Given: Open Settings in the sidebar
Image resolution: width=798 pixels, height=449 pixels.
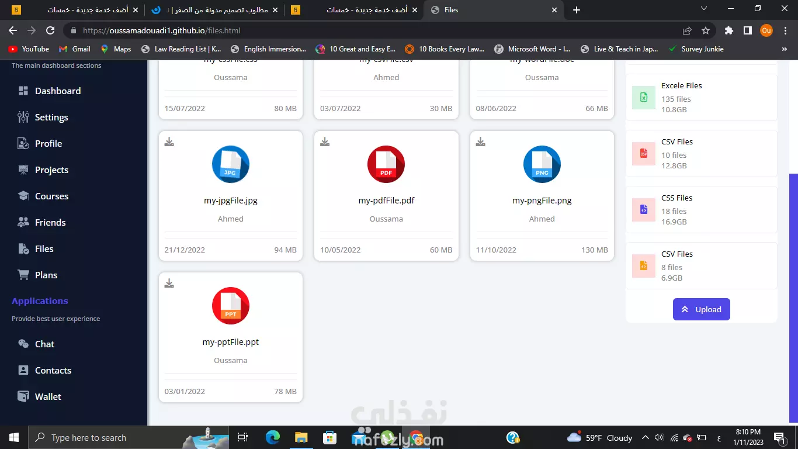Looking at the screenshot, I should tap(43, 117).
